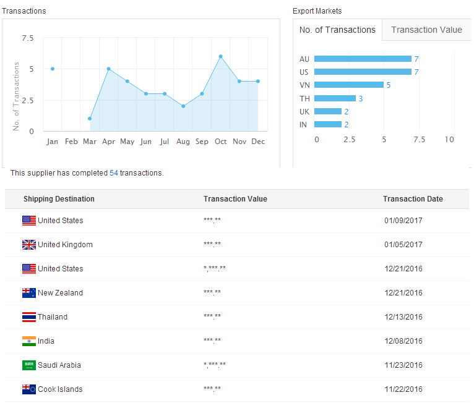Select the No. of Transactions tab

[337, 30]
